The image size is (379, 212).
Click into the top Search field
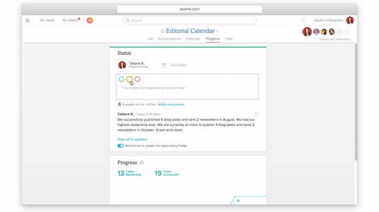coord(189,20)
